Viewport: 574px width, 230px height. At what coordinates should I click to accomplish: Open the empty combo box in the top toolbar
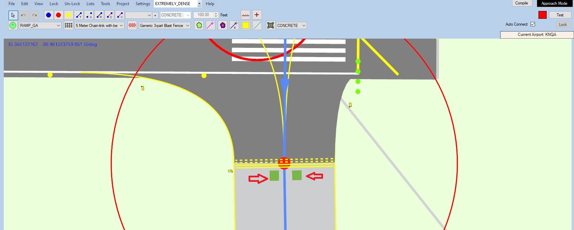(138, 15)
